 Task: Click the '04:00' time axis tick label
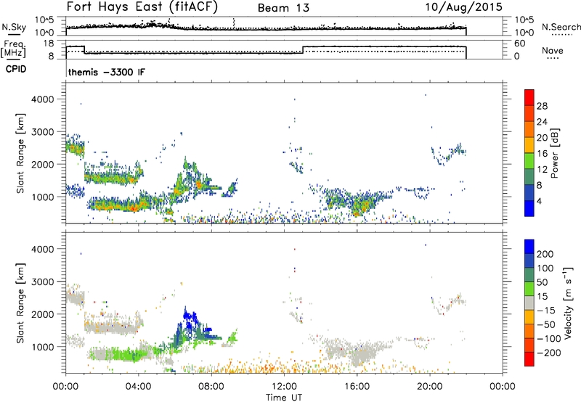coord(139,387)
